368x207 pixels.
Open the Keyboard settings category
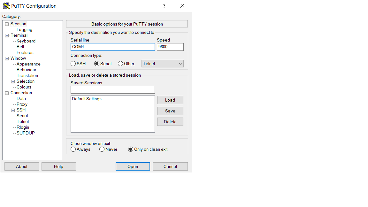tap(26, 41)
